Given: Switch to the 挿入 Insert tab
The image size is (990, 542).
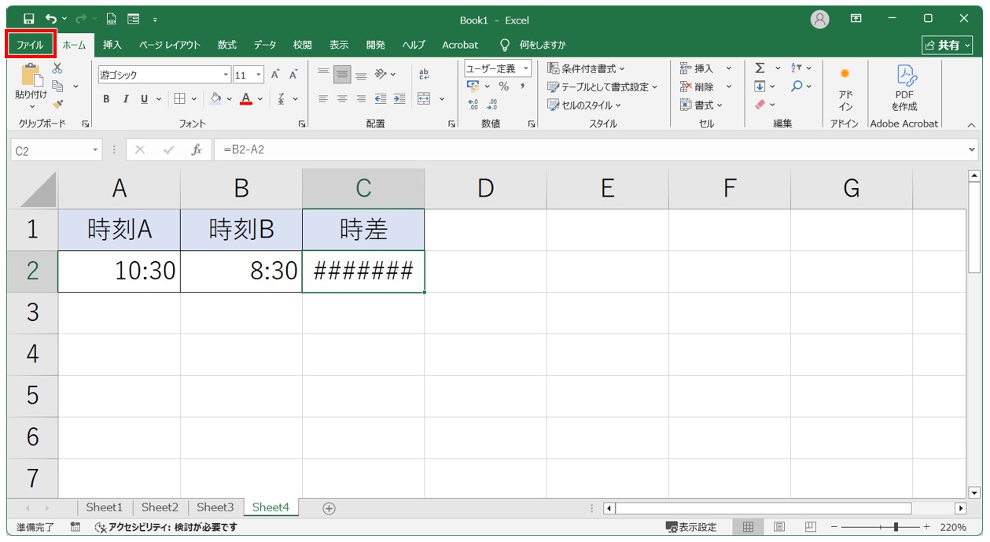Looking at the screenshot, I should coord(112,45).
